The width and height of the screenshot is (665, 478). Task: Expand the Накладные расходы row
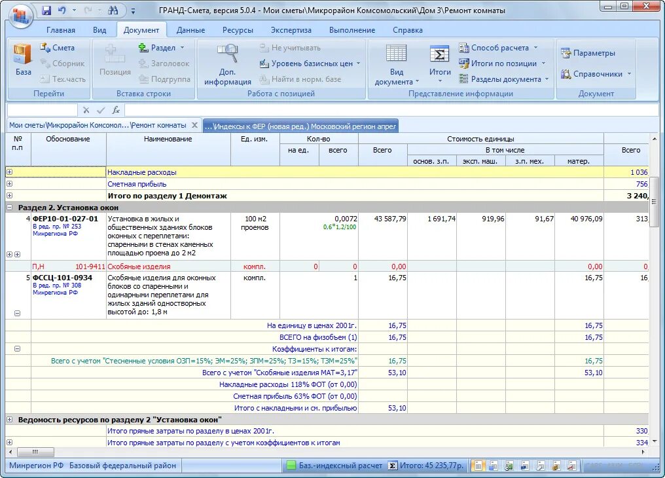coord(9,172)
